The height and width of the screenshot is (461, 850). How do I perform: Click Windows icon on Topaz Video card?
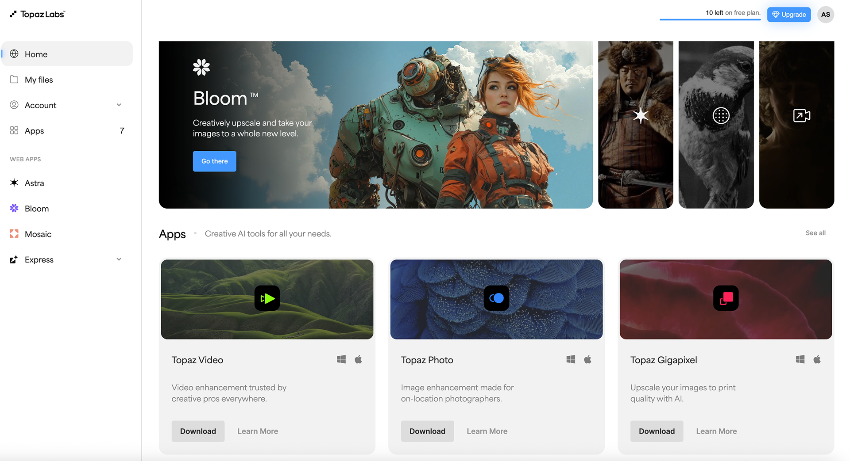[341, 359]
